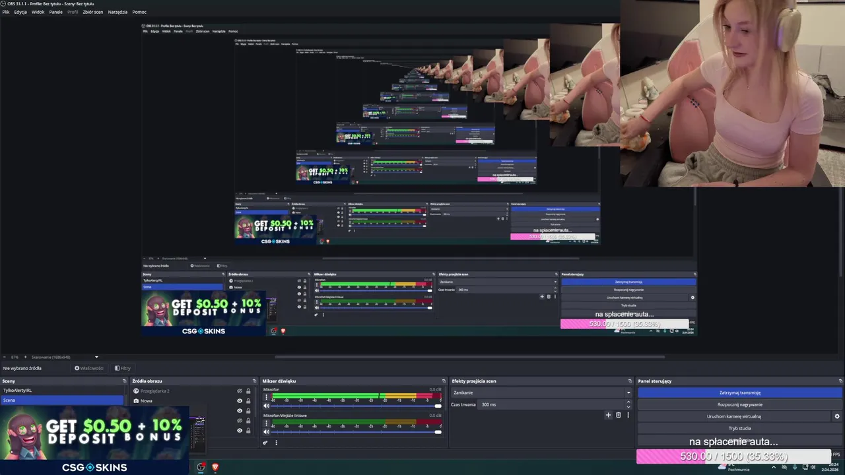The image size is (845, 475).
Task: Open advanced audio properties gear icon
Action: point(265,443)
